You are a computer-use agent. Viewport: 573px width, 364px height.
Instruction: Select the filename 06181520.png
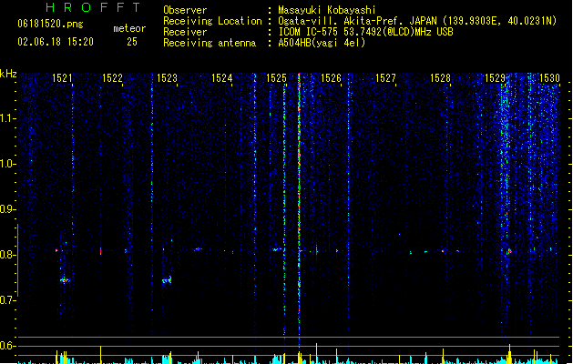(x=50, y=24)
